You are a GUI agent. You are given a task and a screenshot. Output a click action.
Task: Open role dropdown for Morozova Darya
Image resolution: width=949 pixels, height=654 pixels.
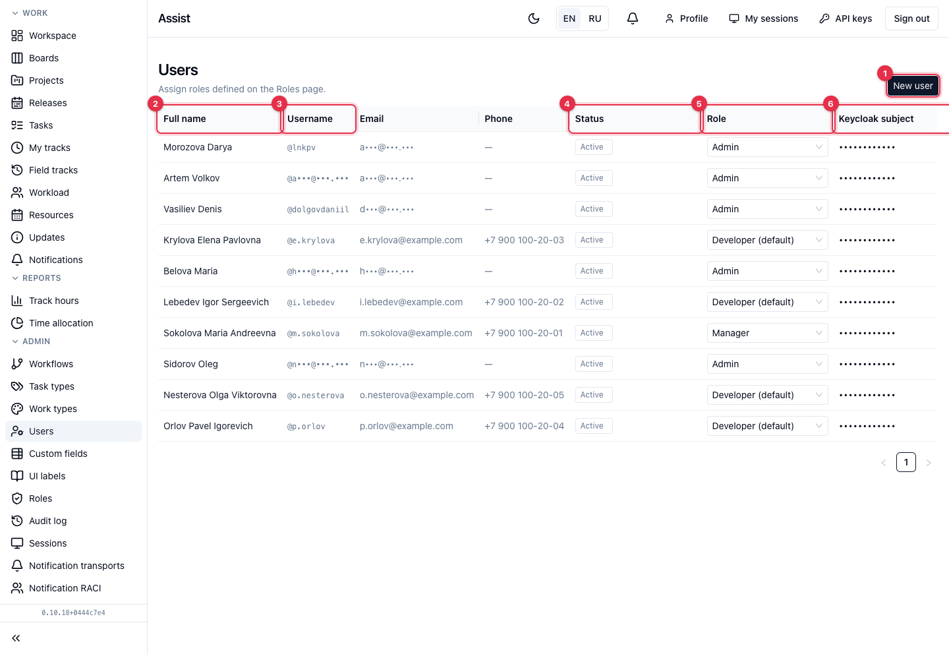767,147
